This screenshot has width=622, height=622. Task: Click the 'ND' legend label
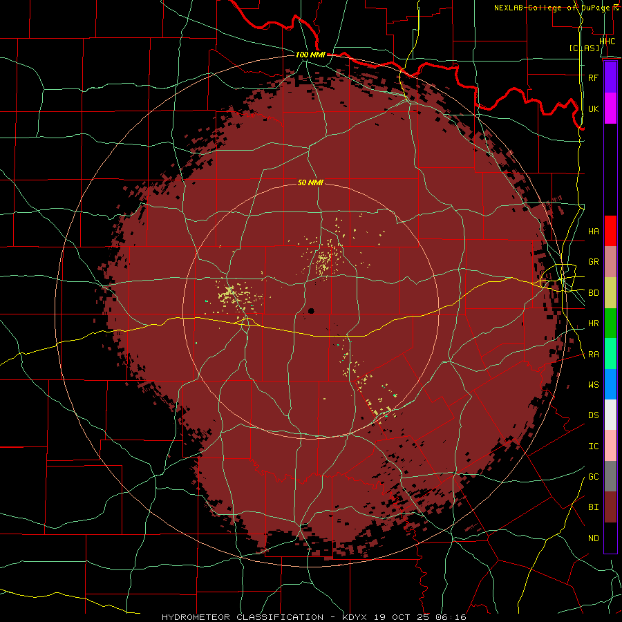[x=593, y=538]
